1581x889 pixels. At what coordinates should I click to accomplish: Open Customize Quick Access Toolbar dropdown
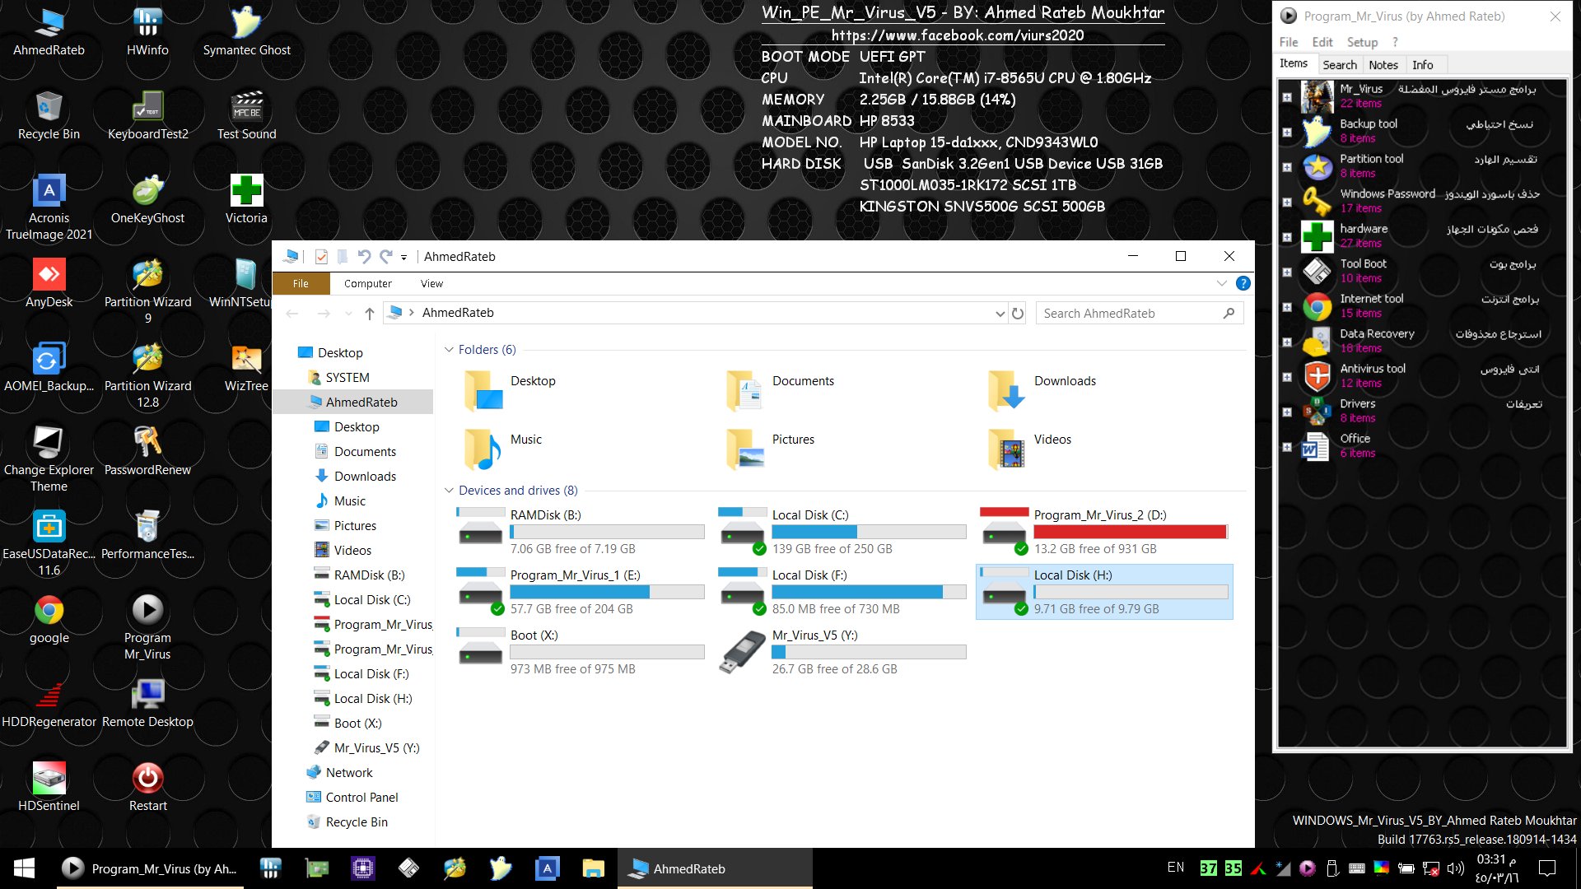pos(403,258)
